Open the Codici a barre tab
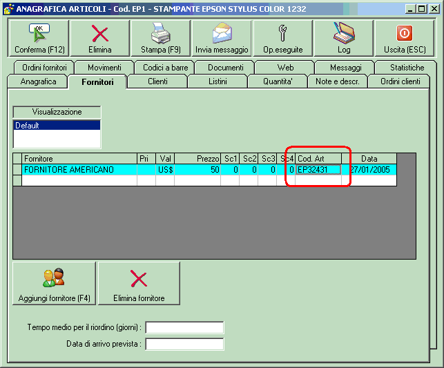 tap(165, 68)
